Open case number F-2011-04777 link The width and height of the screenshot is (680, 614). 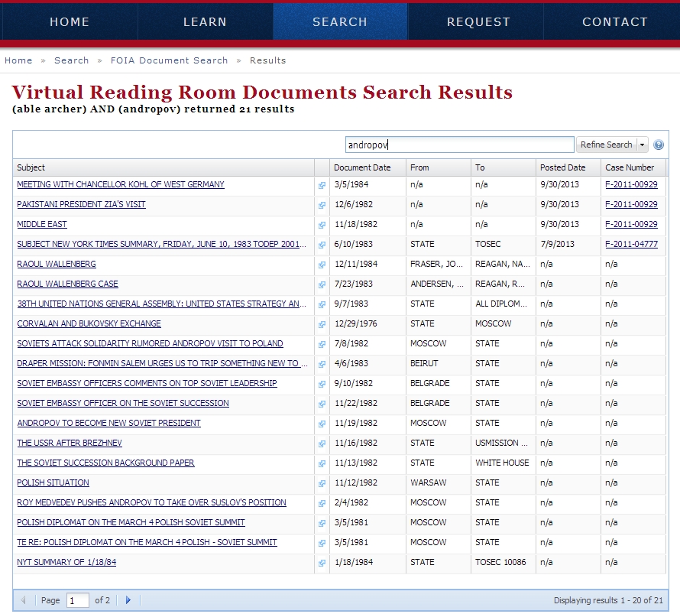(631, 244)
